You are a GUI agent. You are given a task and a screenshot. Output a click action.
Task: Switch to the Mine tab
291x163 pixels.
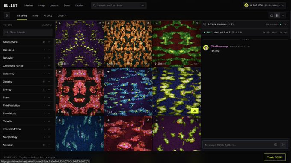coord(35,15)
